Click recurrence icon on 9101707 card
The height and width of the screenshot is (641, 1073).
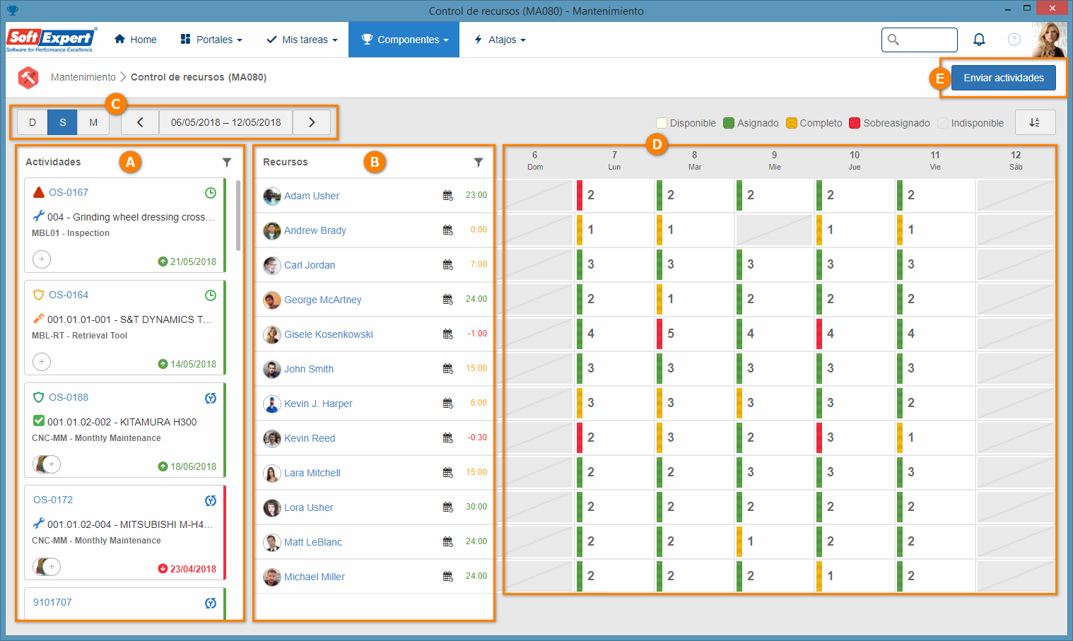point(210,603)
